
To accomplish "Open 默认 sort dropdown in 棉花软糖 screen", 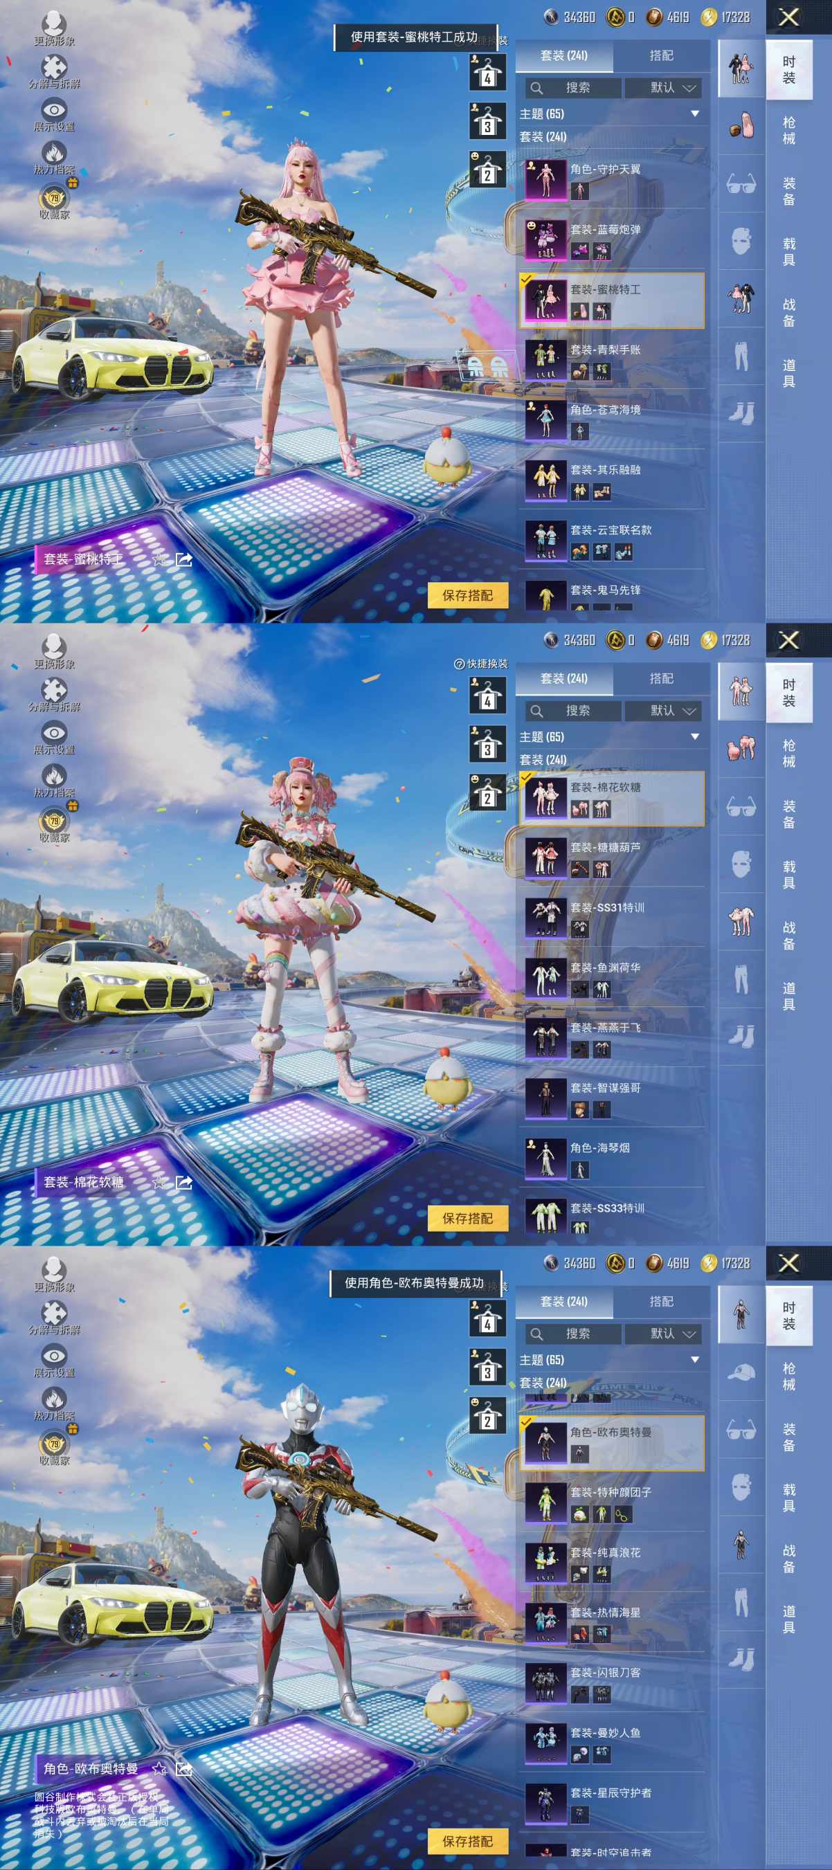I will [x=663, y=711].
